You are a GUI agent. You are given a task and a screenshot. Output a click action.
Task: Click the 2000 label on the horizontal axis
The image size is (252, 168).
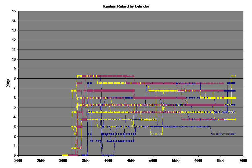18,160
